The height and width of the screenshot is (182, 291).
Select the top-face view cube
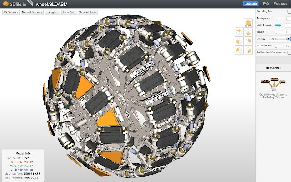[x=239, y=32]
